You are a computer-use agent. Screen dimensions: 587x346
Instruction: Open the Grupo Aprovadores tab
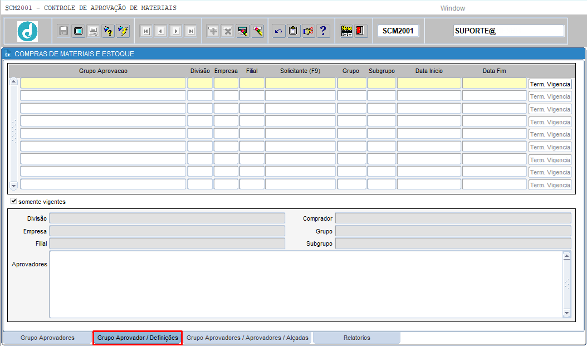pos(47,338)
